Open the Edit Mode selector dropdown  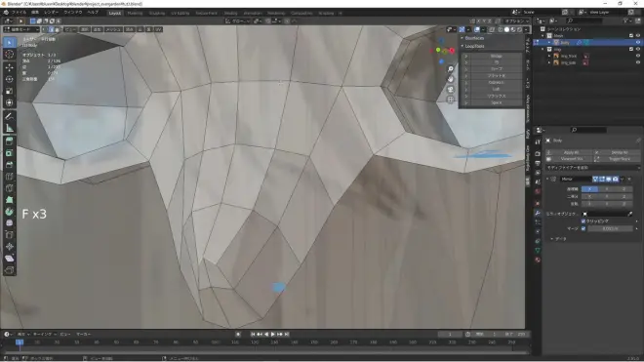click(21, 29)
